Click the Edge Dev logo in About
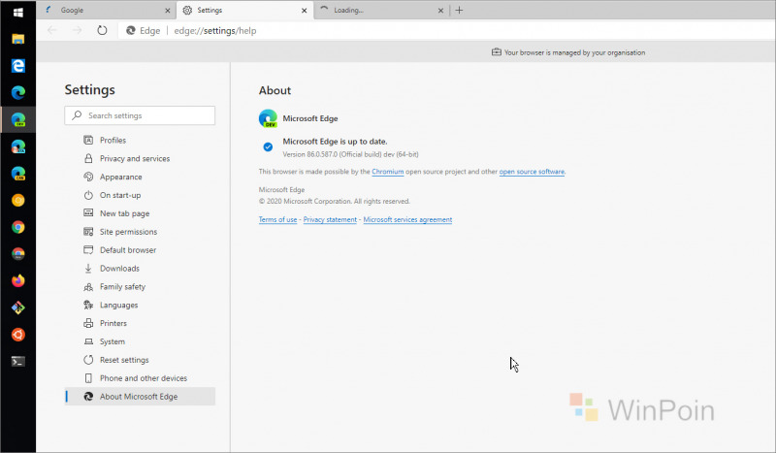The image size is (776, 453). pyautogui.click(x=268, y=118)
